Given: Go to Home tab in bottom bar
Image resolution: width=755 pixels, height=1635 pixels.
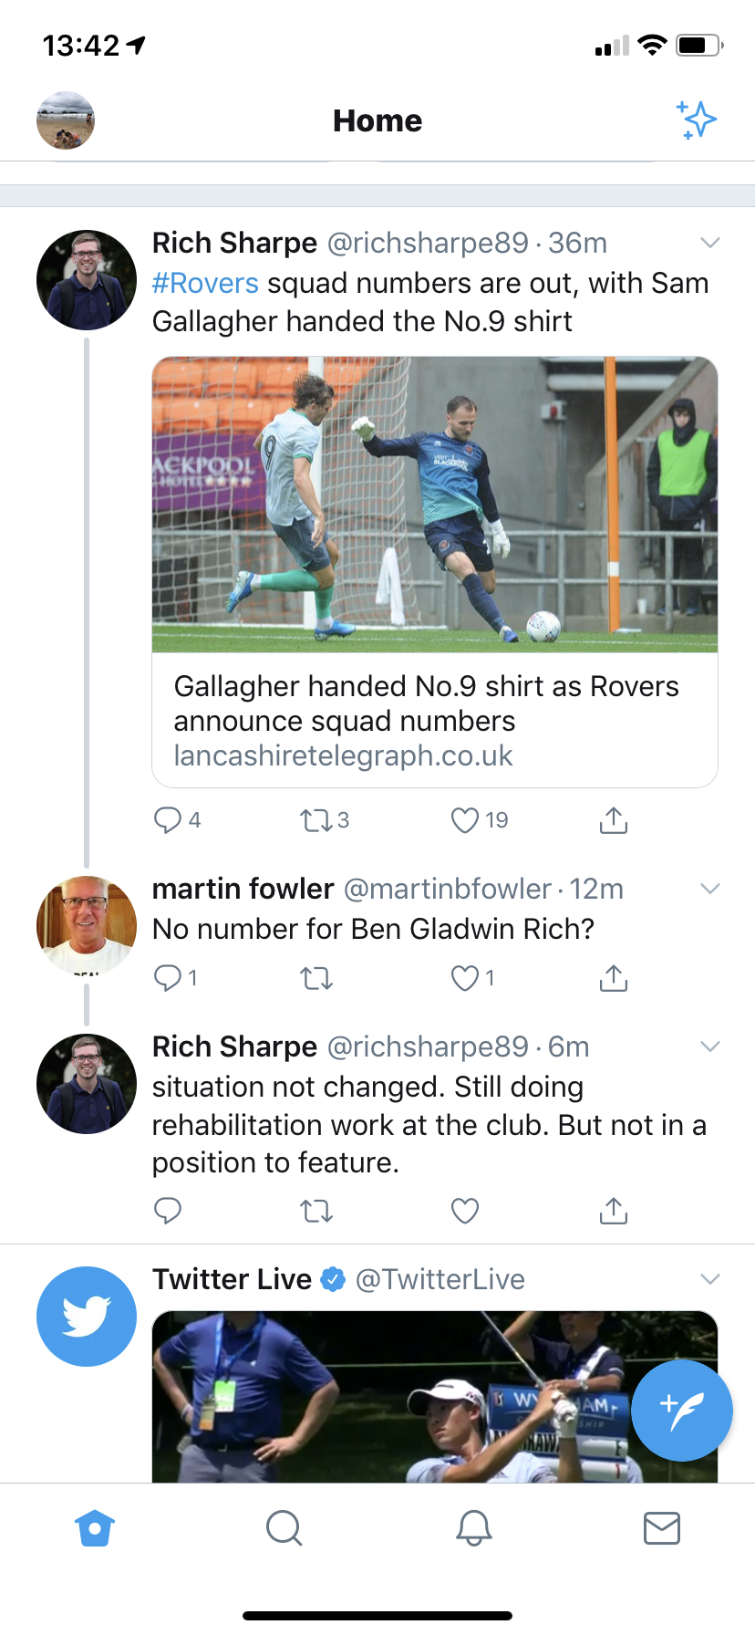Looking at the screenshot, I should tap(95, 1527).
